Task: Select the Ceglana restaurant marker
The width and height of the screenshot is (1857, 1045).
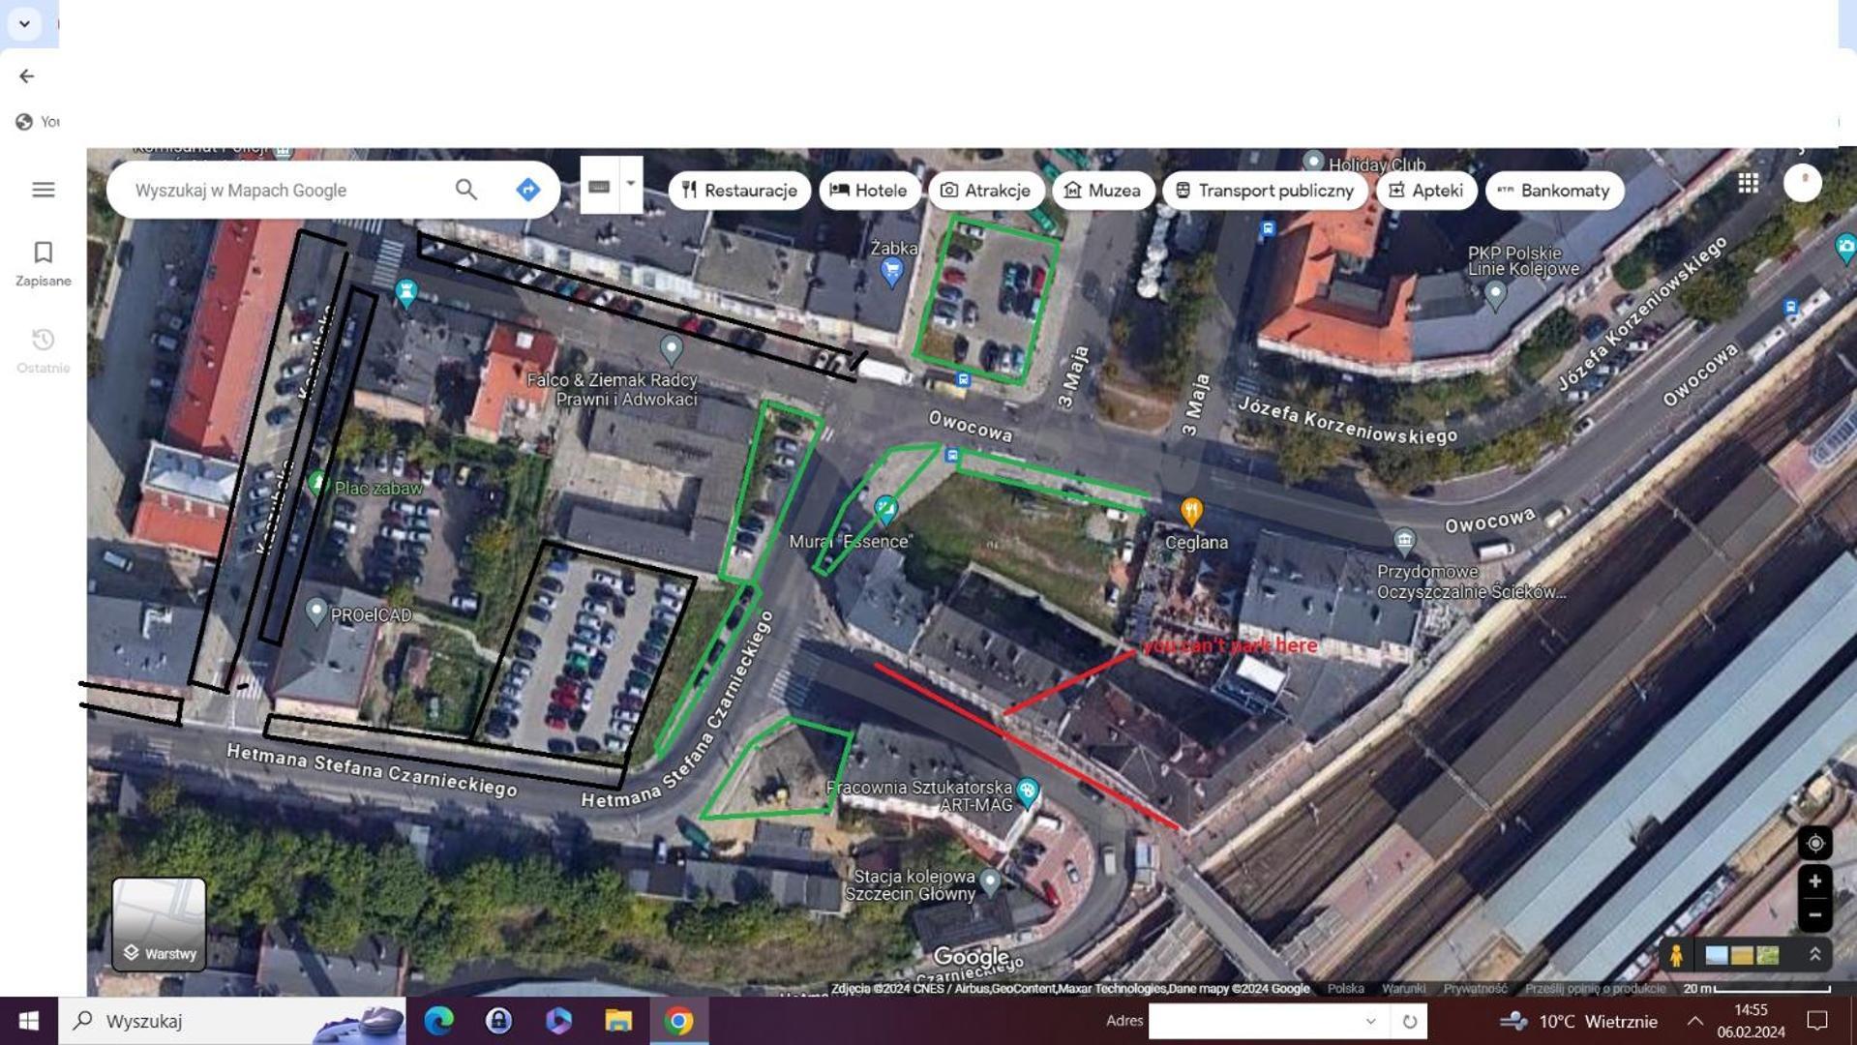Action: 1191,511
